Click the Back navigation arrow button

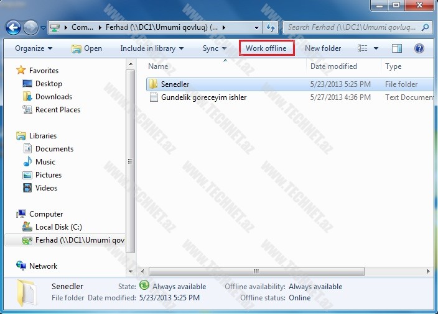(x=13, y=27)
